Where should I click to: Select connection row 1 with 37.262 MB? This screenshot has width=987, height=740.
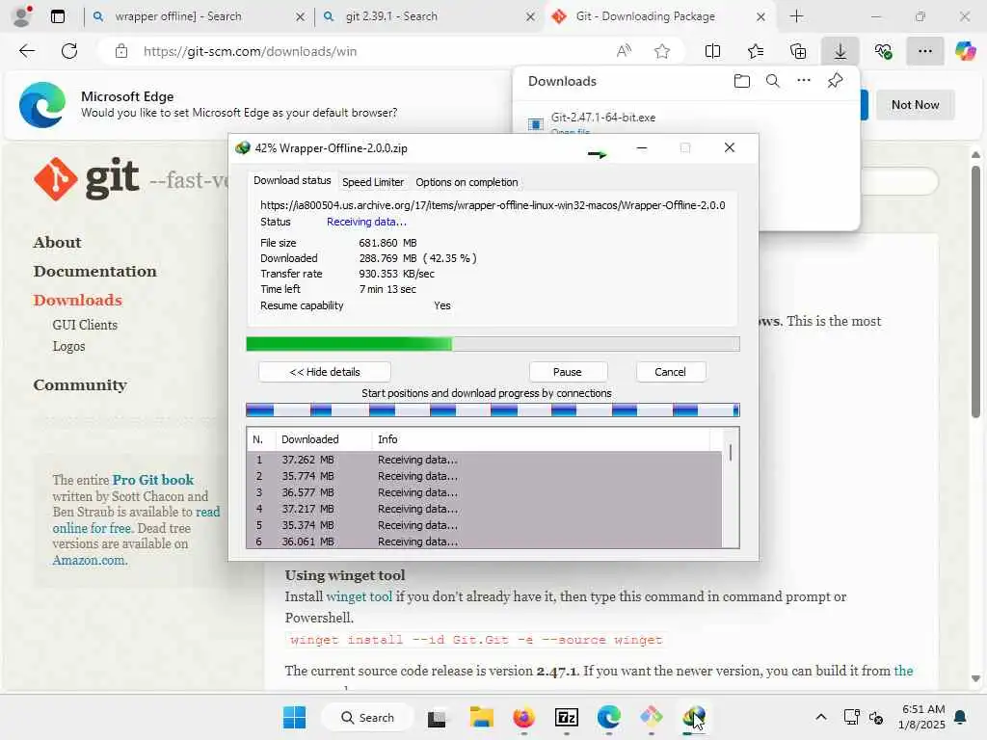484,460
